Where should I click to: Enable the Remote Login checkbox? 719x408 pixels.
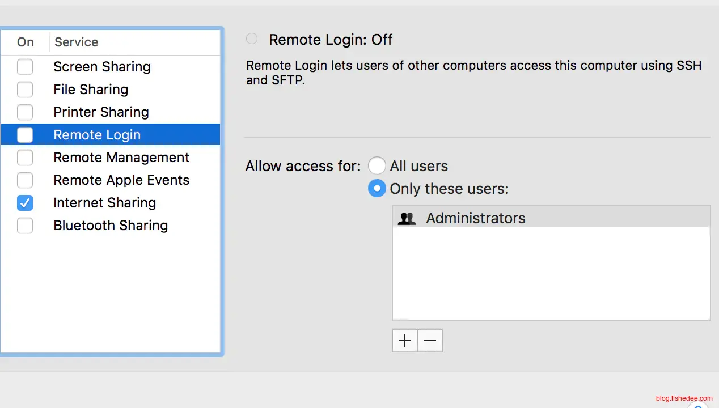[25, 135]
